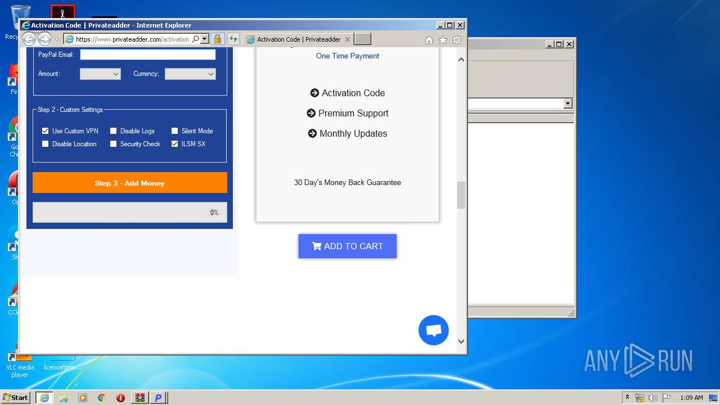Click the 1:09 AM clock
Image resolution: width=720 pixels, height=405 pixels.
click(691, 398)
